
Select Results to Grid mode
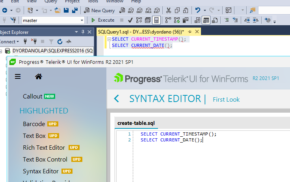206,20
